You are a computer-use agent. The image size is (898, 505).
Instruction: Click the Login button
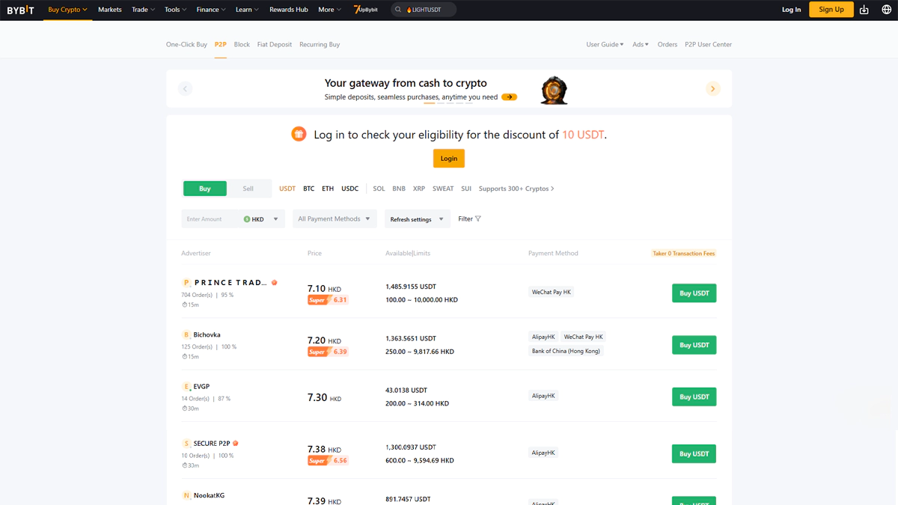point(448,158)
